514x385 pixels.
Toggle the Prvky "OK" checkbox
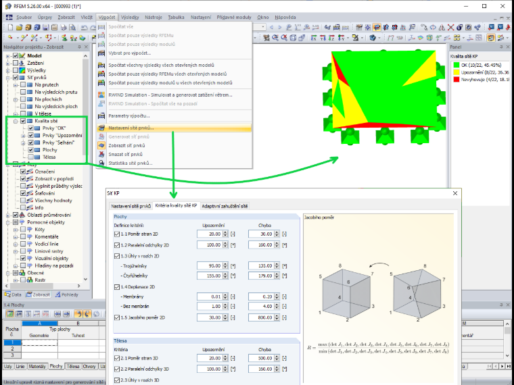tap(30, 128)
